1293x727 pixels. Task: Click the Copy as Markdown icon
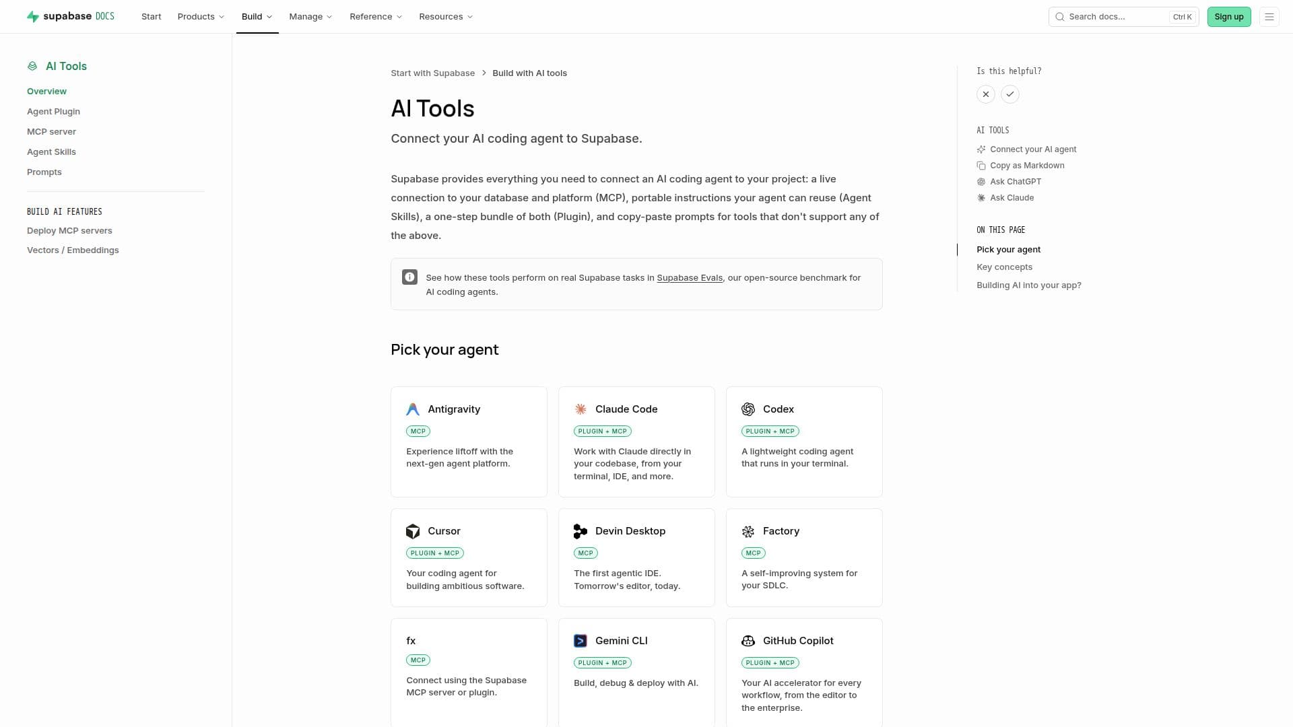[x=981, y=166]
